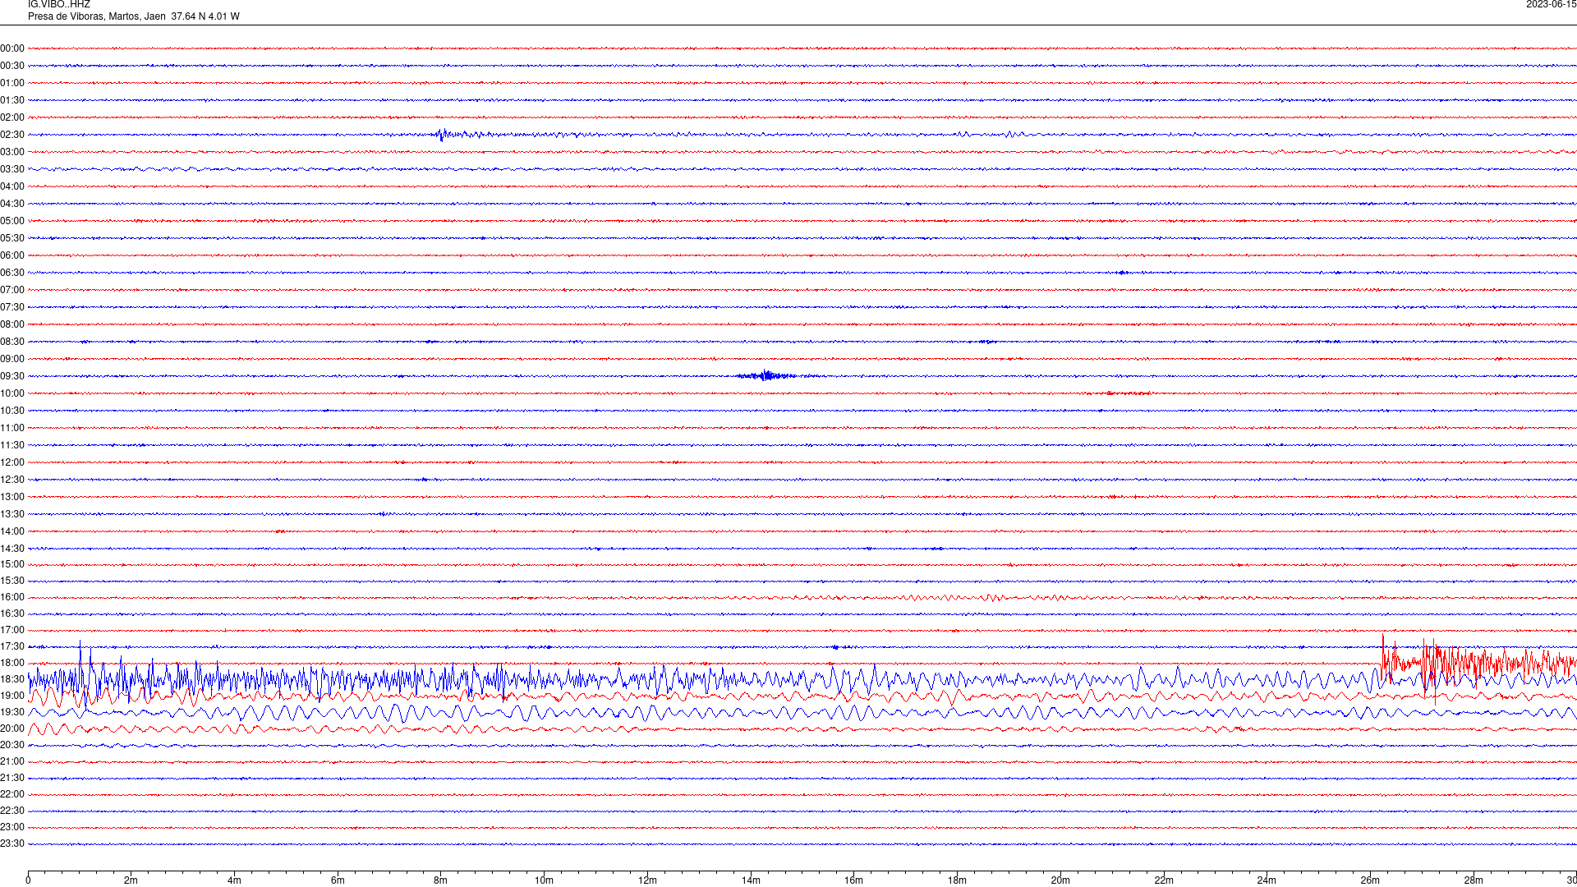1577x887 pixels.
Task: Click the 24m tick on time axis
Action: click(1267, 880)
